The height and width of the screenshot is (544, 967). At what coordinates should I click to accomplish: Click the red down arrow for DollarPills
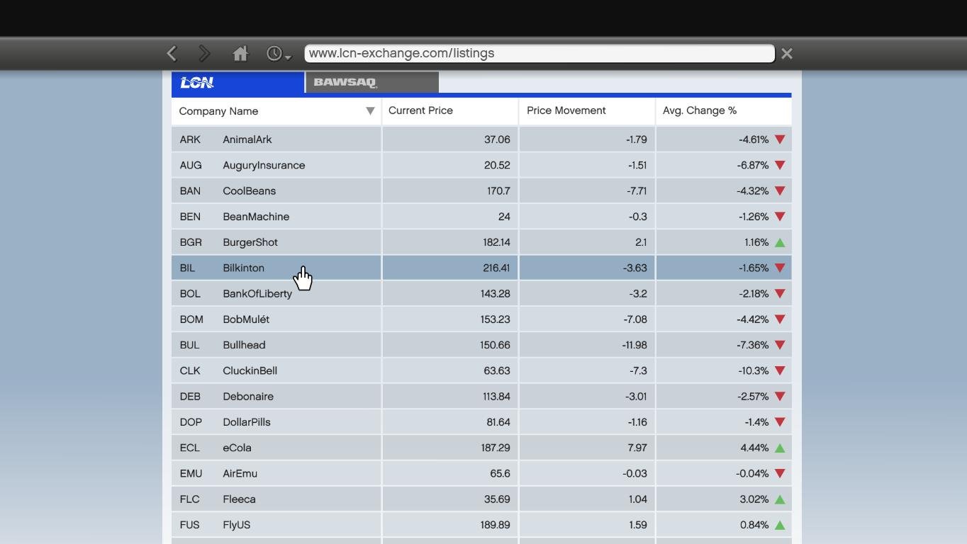[x=780, y=422]
